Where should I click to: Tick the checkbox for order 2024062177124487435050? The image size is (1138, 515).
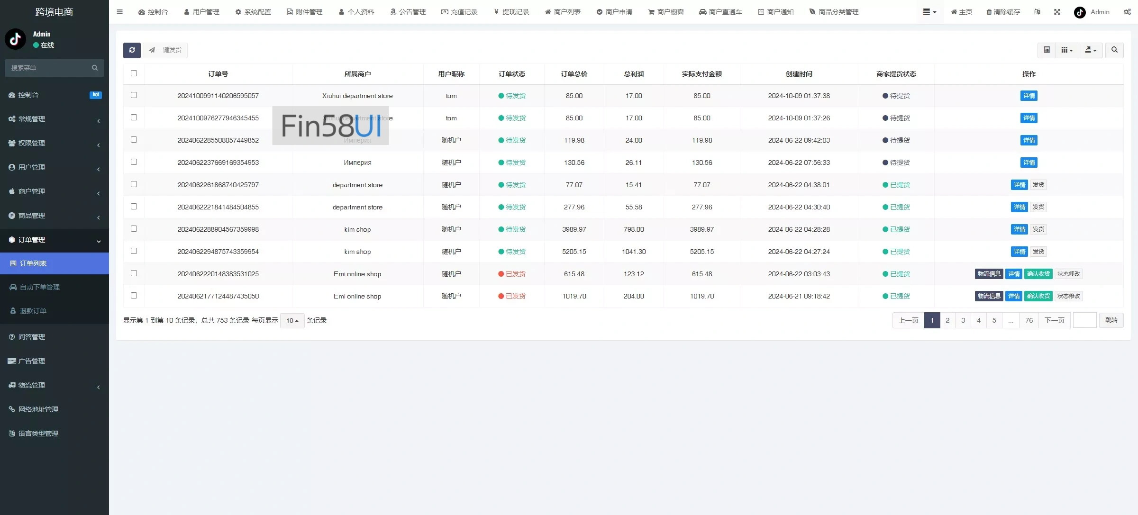pos(134,296)
